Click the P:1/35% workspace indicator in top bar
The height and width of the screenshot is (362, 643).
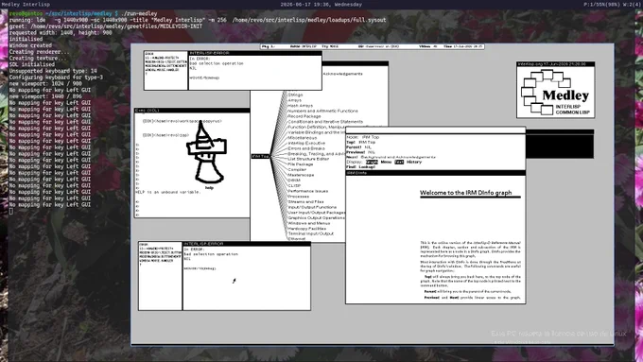(612, 5)
